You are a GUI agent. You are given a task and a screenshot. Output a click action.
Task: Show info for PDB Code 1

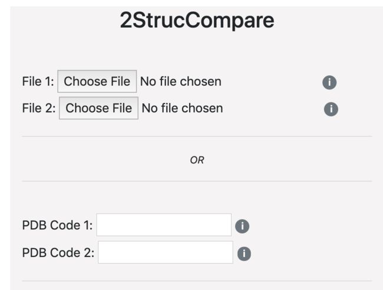242,226
